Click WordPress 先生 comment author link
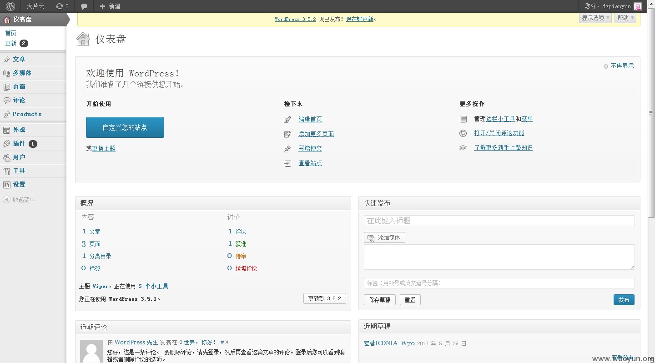The image size is (655, 363). [136, 342]
